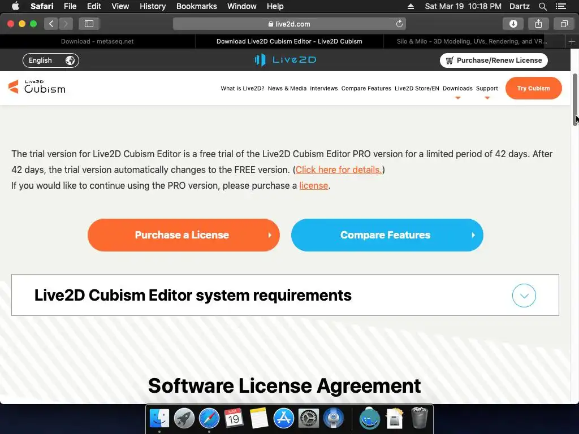Open English language selector
Image resolution: width=579 pixels, height=434 pixels.
click(51, 60)
